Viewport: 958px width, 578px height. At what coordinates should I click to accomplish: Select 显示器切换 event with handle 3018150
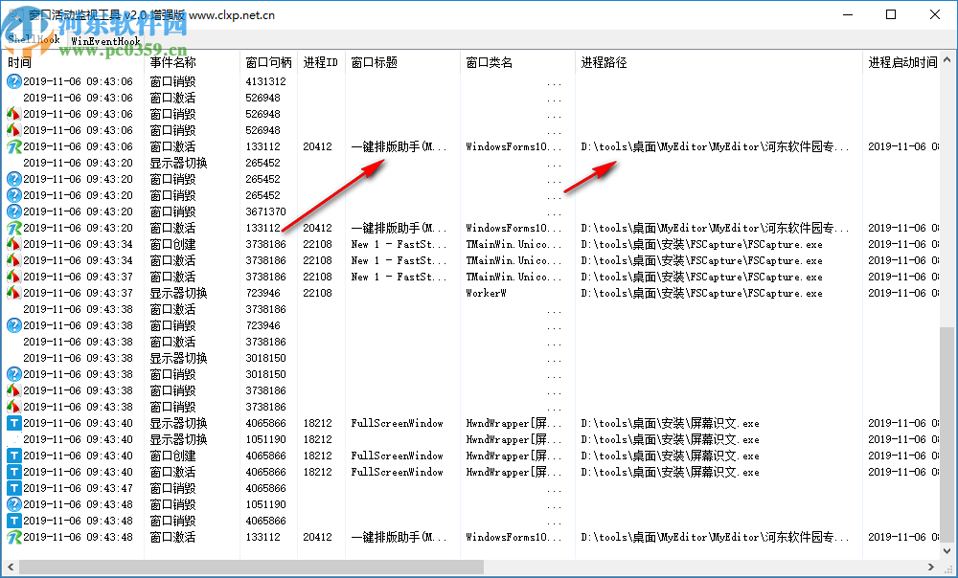(x=179, y=358)
